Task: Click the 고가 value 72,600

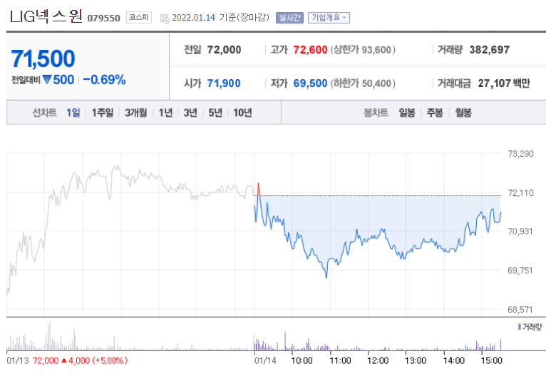Action: pos(310,50)
